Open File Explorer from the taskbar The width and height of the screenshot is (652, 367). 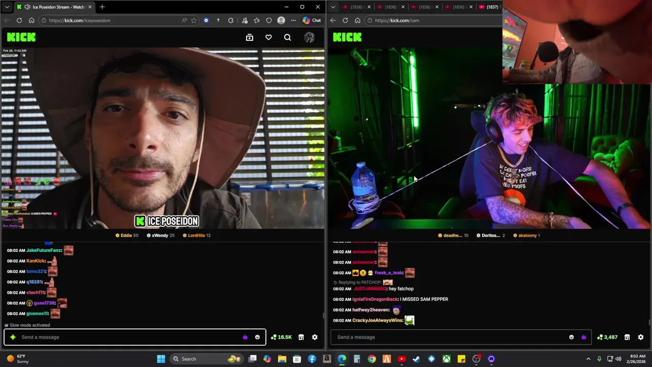point(282,359)
